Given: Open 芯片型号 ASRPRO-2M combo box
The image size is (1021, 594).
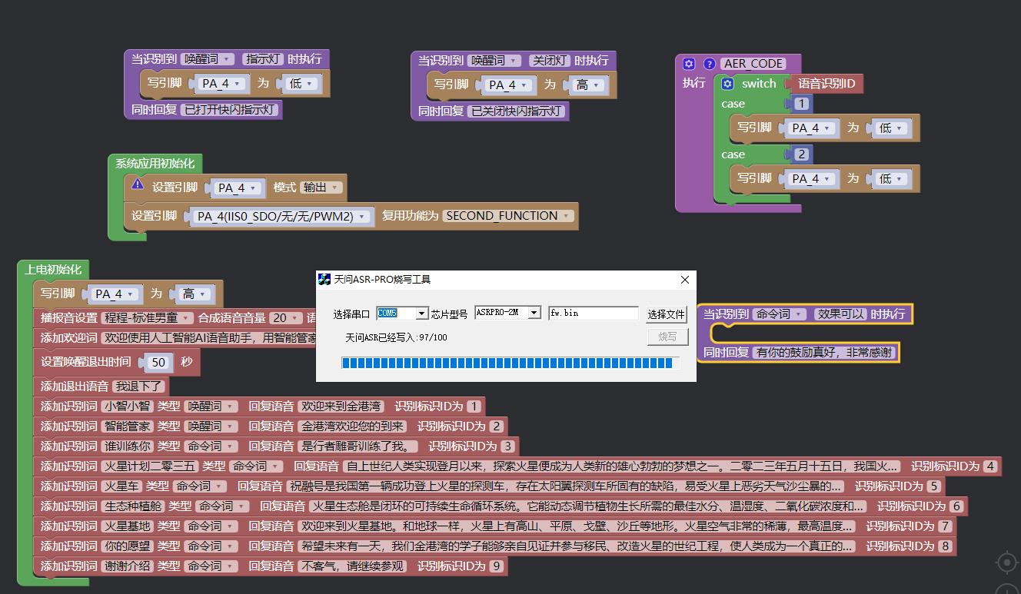Looking at the screenshot, I should point(507,313).
